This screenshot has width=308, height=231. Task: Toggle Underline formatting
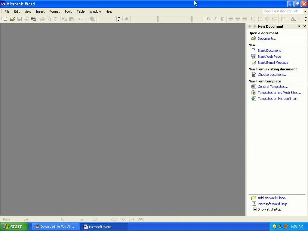coord(222,19)
